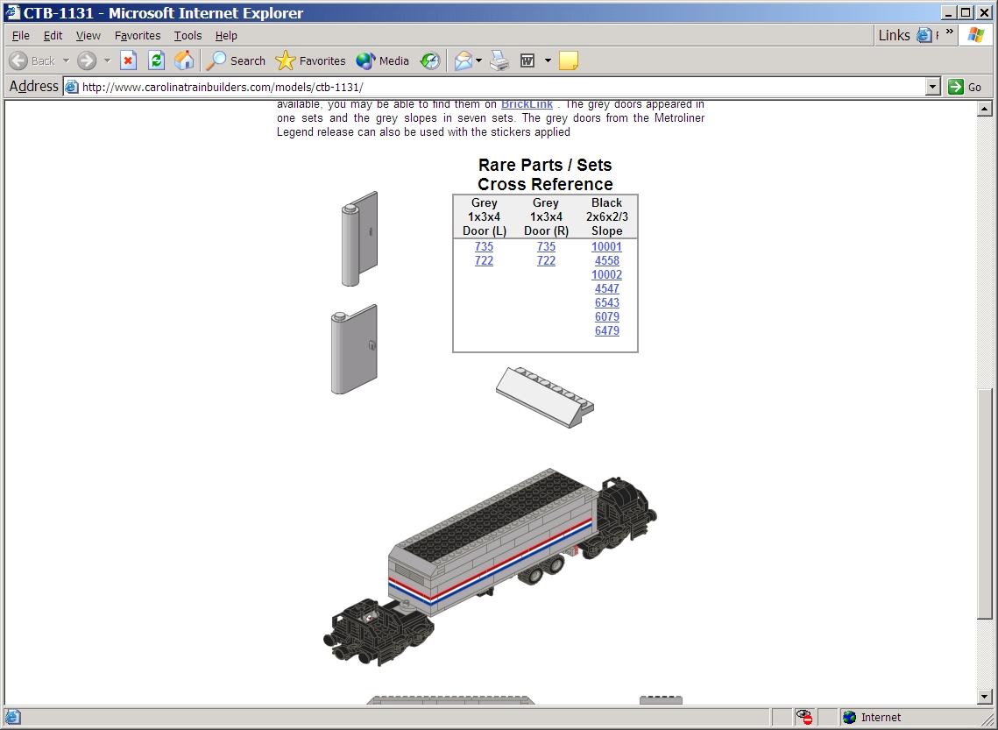
Task: Click the status bar page icon
Action: [x=13, y=717]
